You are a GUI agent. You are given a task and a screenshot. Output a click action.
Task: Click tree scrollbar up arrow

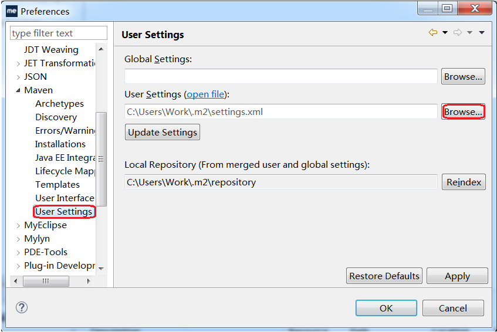coord(101,49)
